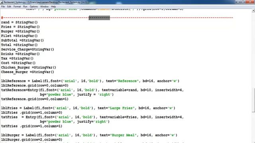Click the line 'Drinks =StringVar()'
255x143 pixels.
(20, 54)
